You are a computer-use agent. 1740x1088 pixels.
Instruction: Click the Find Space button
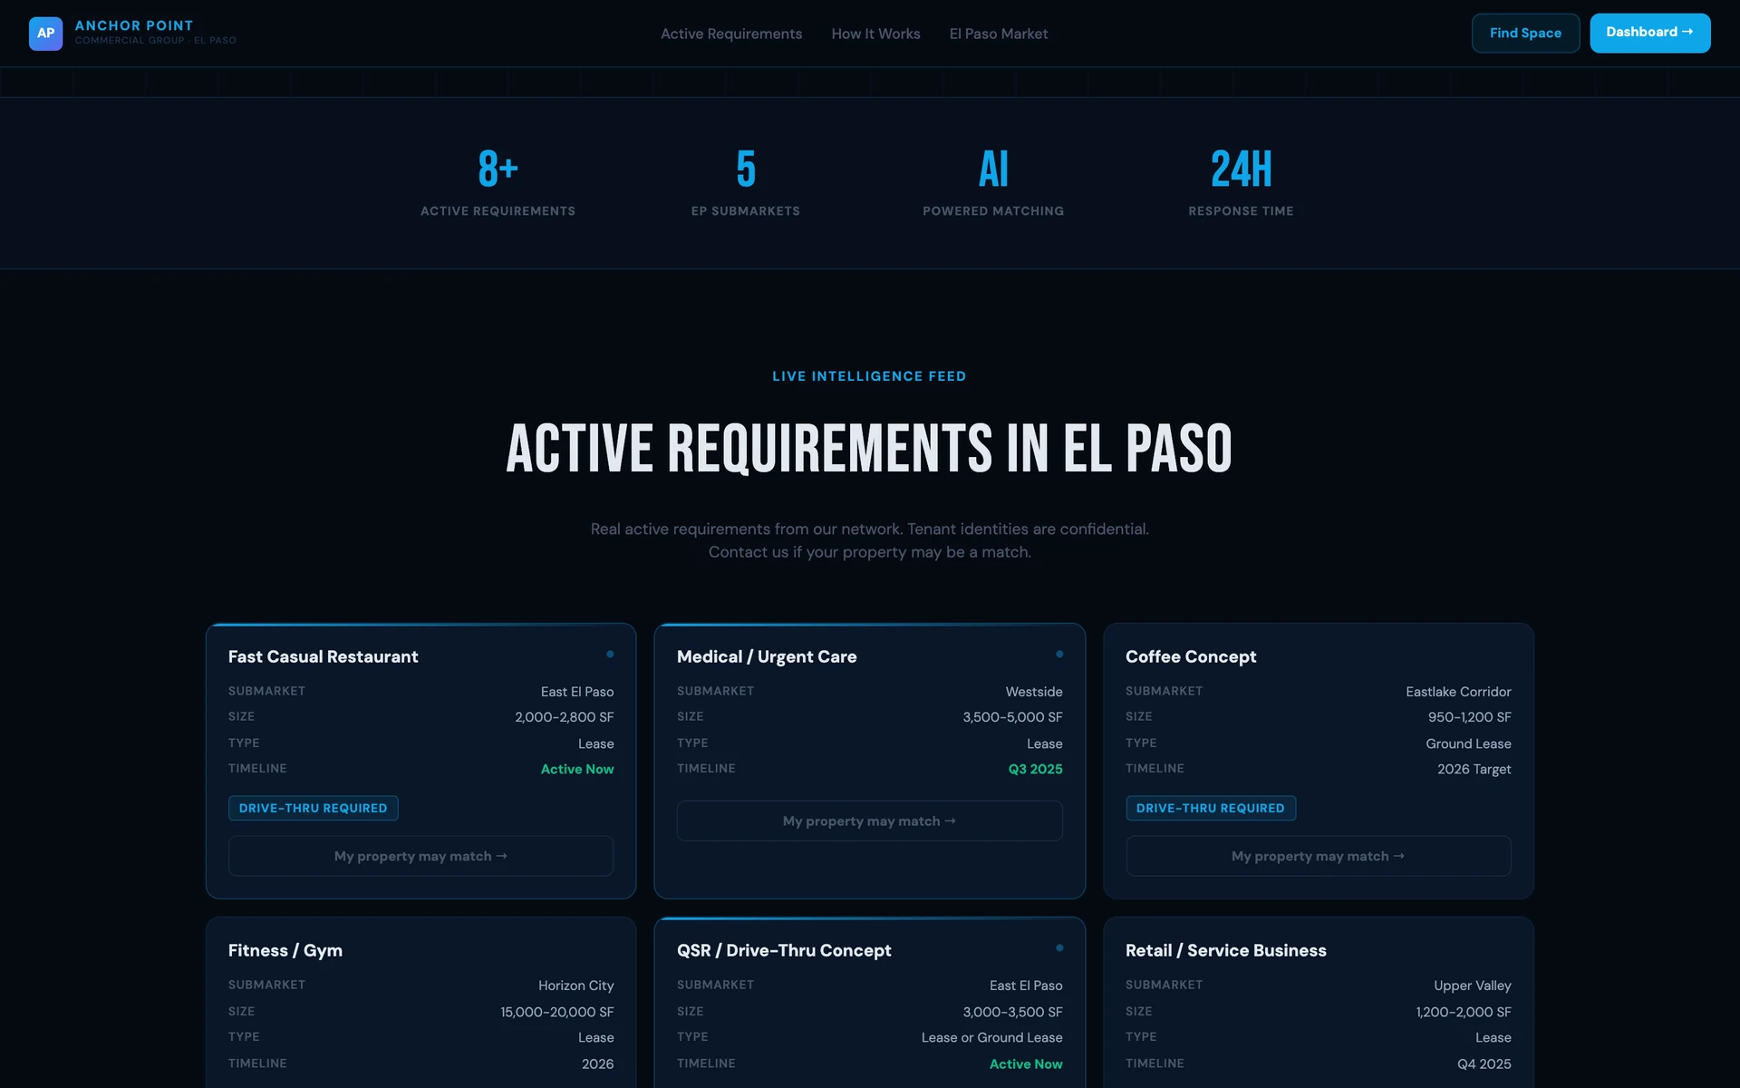(1525, 33)
